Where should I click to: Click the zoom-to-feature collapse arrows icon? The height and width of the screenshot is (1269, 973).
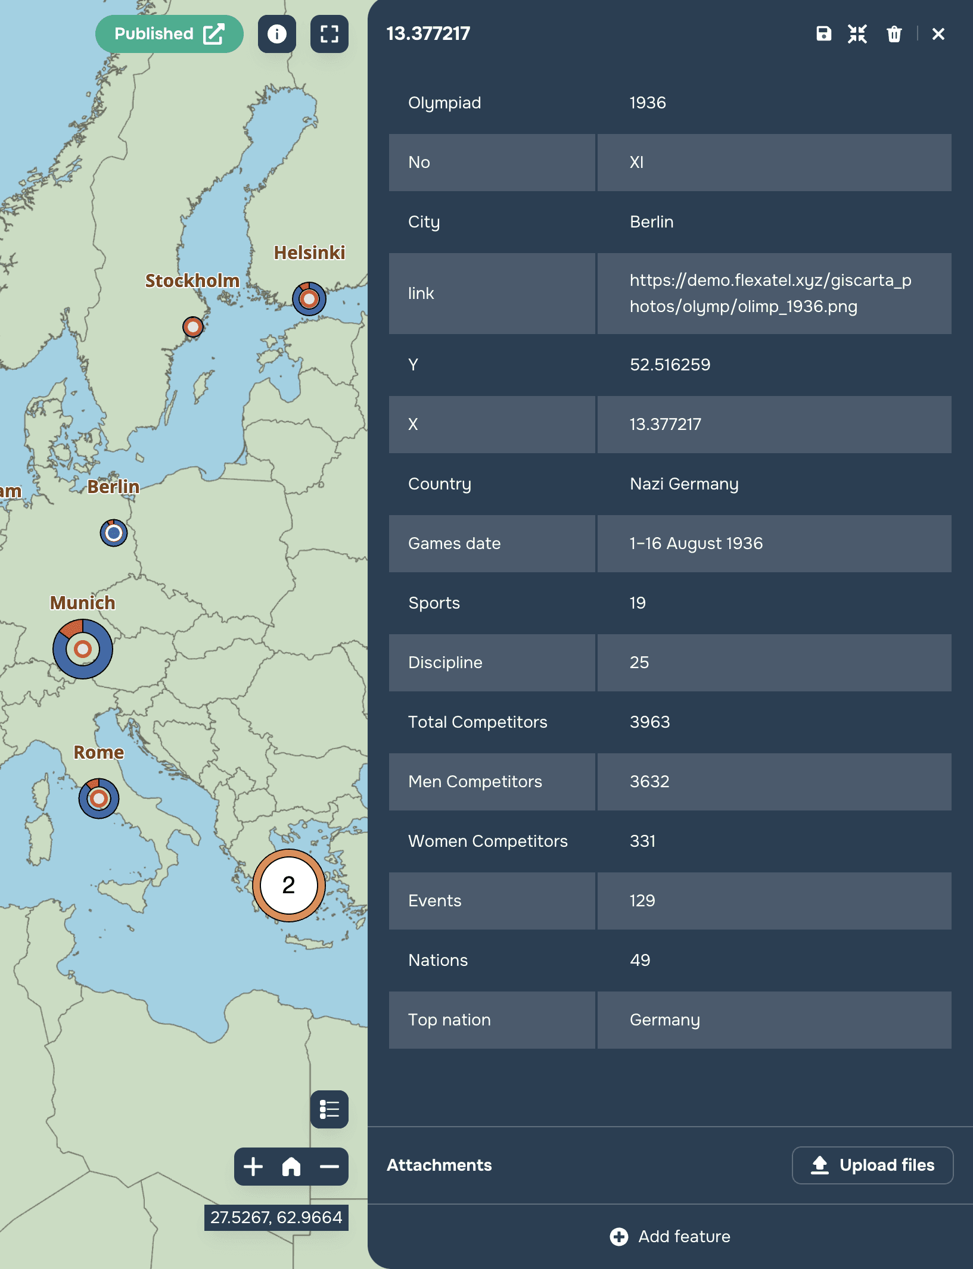[x=857, y=34]
